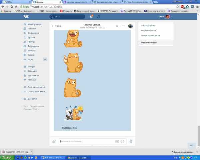Viewport: 200px width, 160px height.
Task: Open the Бесплатные объя... group shortcut
Action: point(34,87)
